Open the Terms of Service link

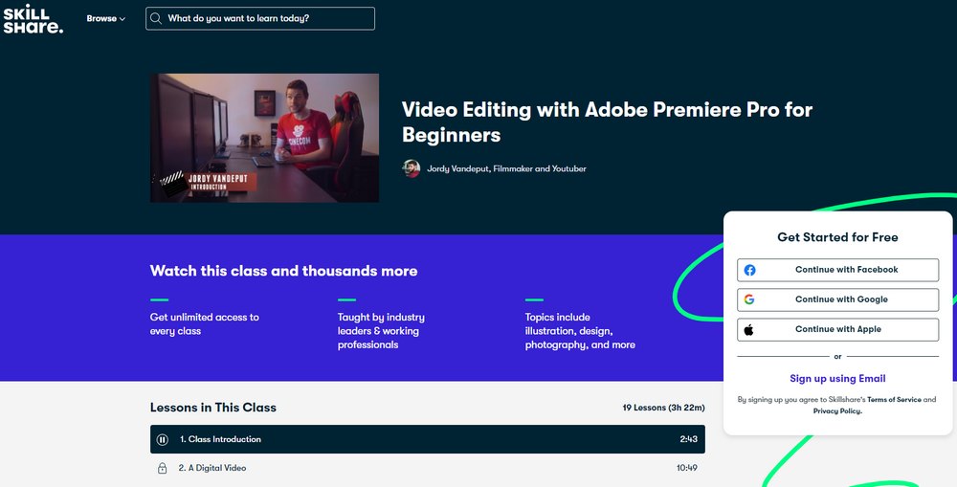(x=894, y=400)
